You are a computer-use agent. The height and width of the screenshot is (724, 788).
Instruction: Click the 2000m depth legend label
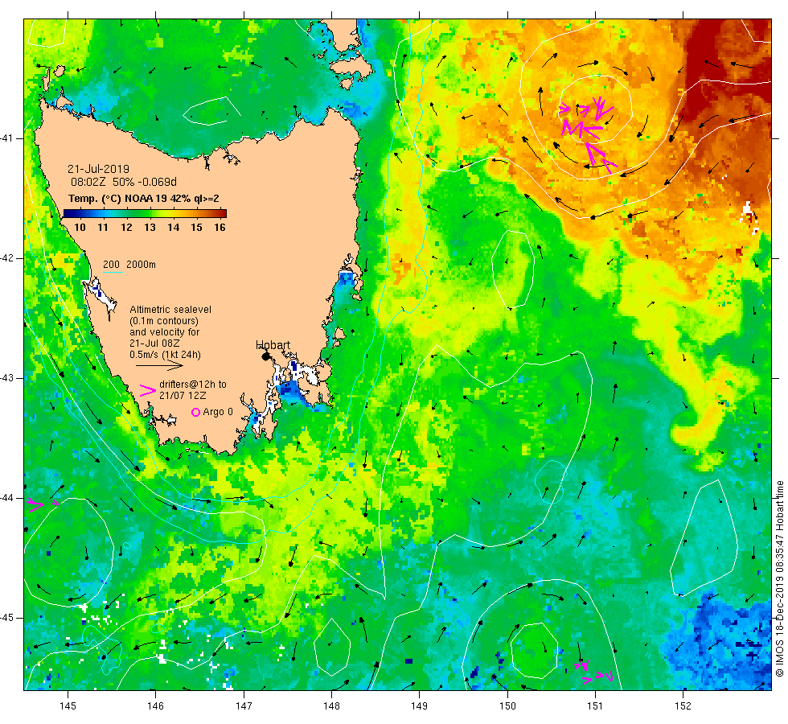[142, 265]
